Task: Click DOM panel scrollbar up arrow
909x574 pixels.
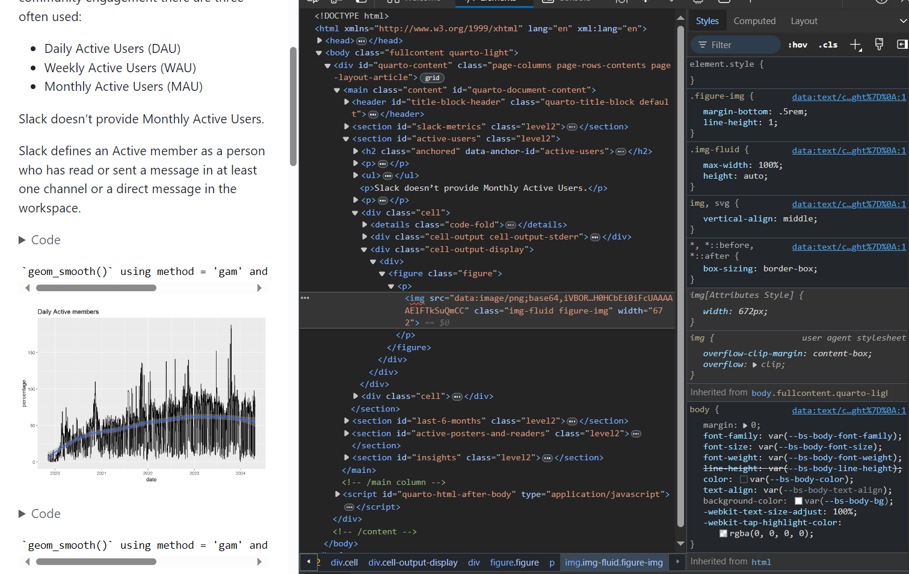Action: coord(680,18)
